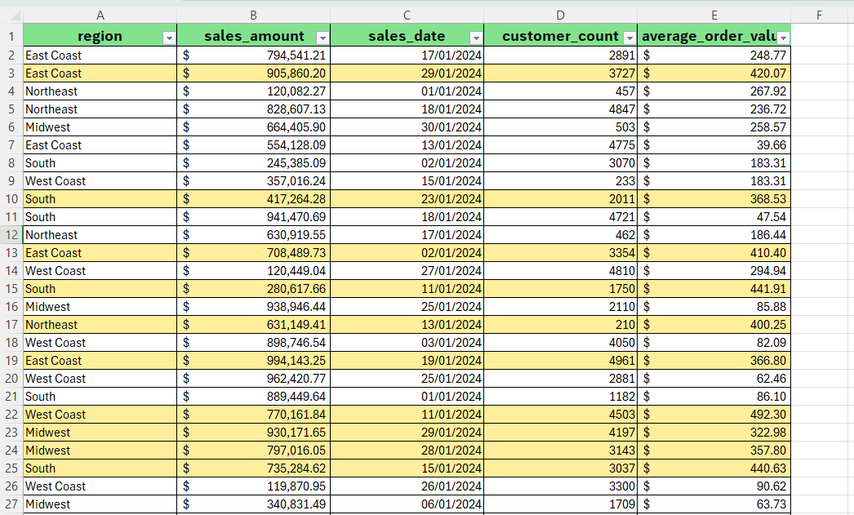Click empty cell F5
Viewport: 854px width, 515px height.
pyautogui.click(x=819, y=109)
